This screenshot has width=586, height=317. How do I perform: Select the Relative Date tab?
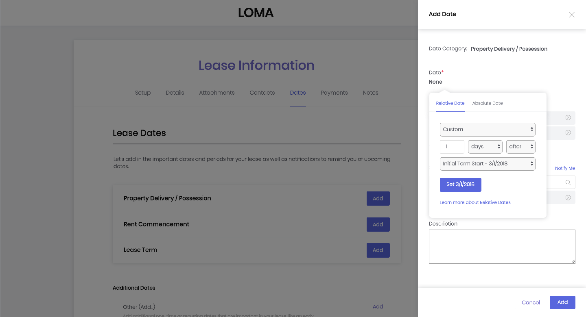(450, 103)
